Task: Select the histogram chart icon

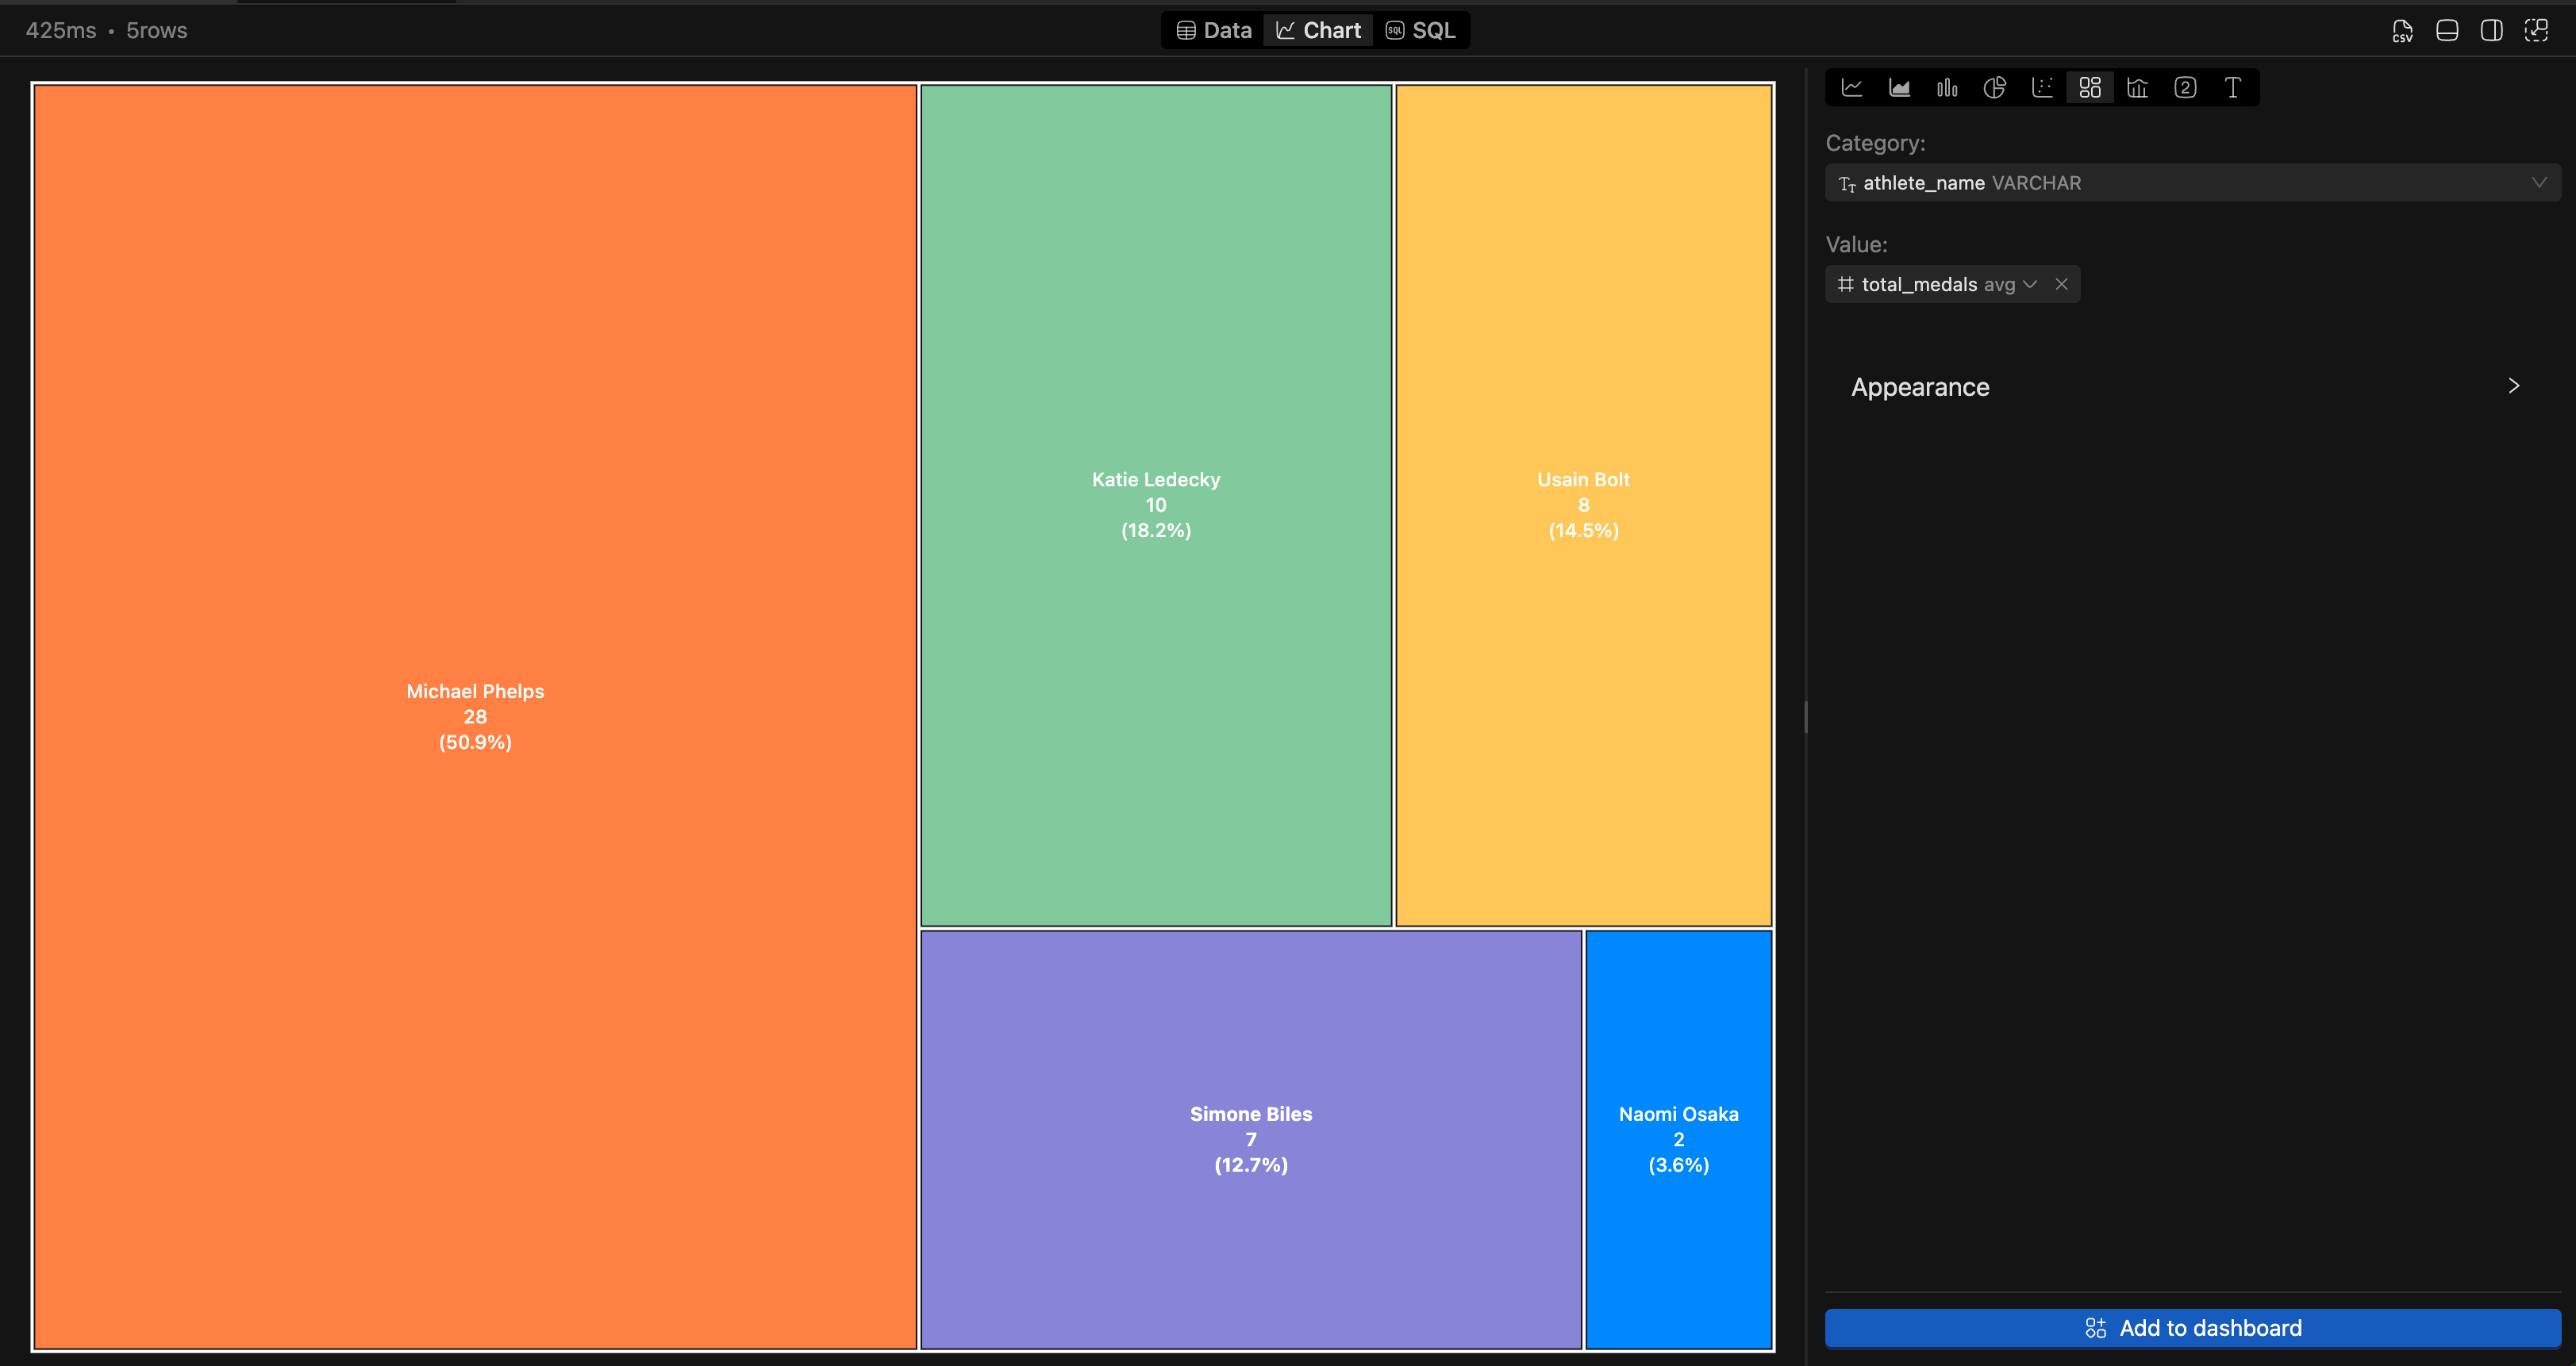Action: tap(2136, 87)
